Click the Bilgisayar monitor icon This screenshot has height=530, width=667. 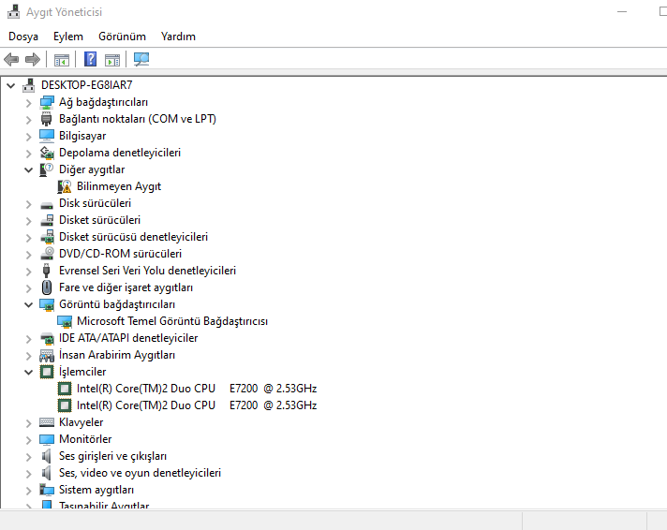[x=47, y=136]
